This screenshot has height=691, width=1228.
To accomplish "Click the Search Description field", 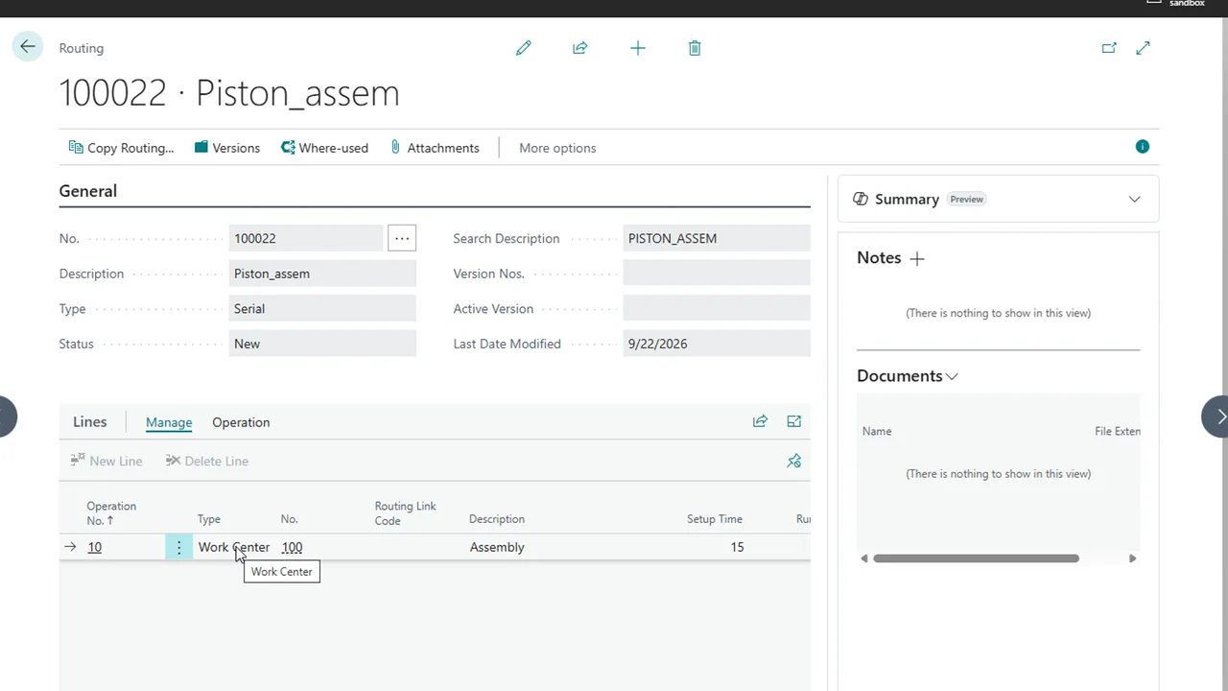I will pyautogui.click(x=717, y=238).
